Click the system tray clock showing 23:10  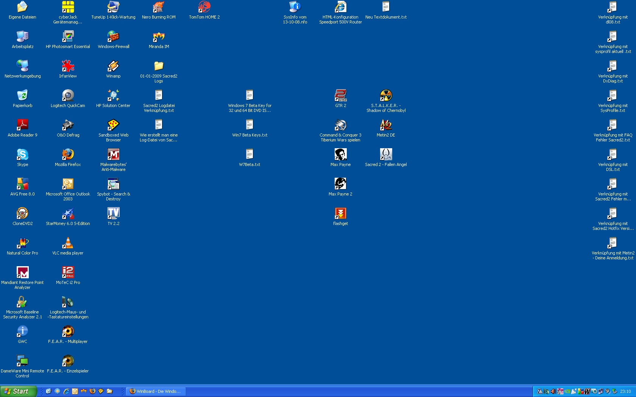pos(625,391)
